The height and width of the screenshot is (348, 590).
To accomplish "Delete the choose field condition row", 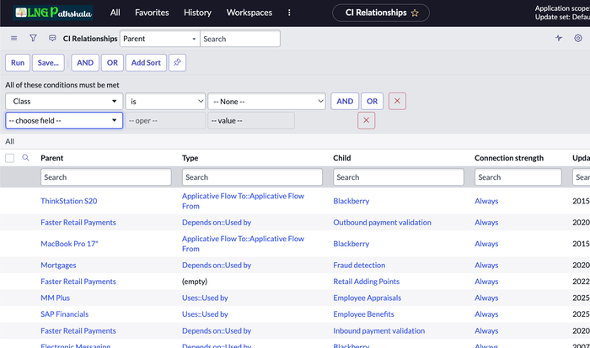I will click(x=366, y=120).
